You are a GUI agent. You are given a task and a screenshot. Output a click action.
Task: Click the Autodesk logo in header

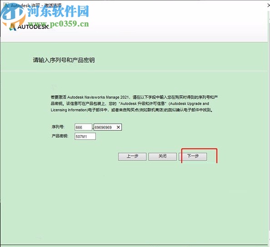coord(29,27)
